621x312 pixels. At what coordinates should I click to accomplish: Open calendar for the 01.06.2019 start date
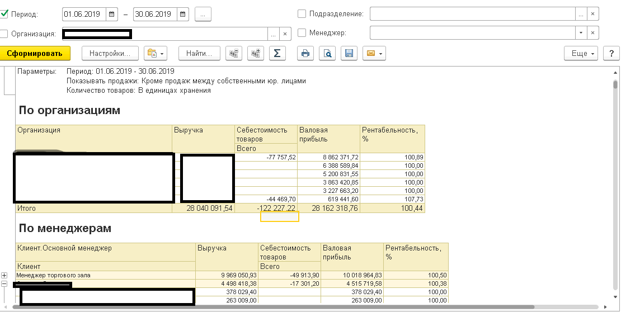click(112, 14)
